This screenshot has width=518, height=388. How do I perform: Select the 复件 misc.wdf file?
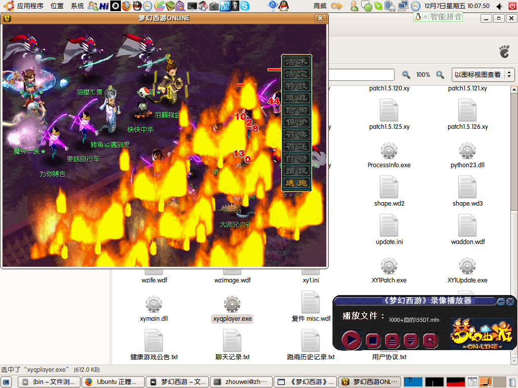click(x=311, y=306)
